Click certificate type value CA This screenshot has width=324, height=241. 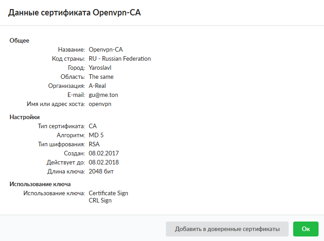(x=93, y=126)
